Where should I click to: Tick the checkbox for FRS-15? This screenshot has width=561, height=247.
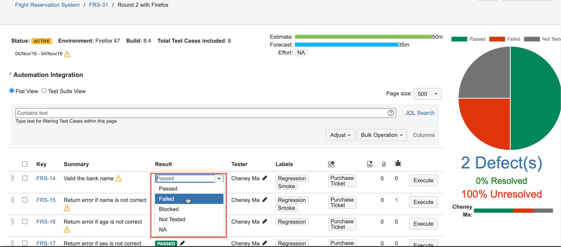pos(25,200)
